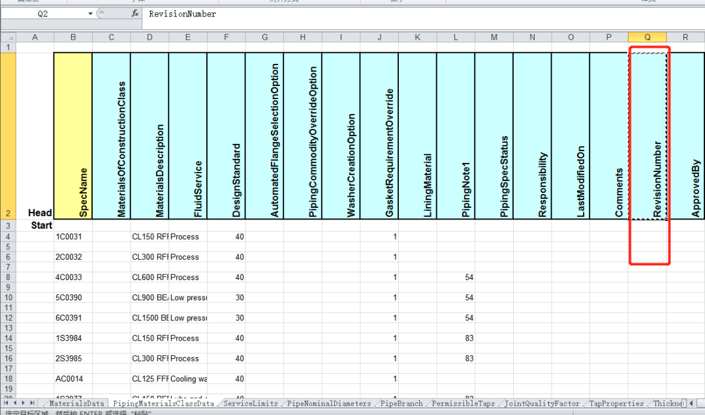The height and width of the screenshot is (415, 705).
Task: Open the Name Box dropdown arrow
Action: (90, 14)
